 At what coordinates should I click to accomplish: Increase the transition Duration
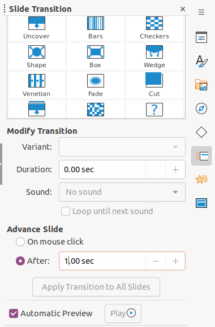[175, 169]
